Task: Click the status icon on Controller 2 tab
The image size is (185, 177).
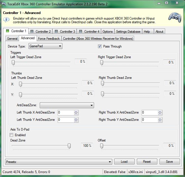Action: click(x=32, y=31)
